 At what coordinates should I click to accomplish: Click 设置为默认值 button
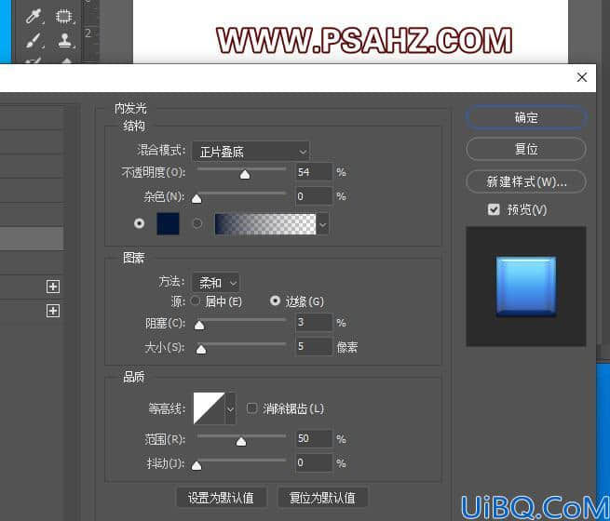point(221,498)
